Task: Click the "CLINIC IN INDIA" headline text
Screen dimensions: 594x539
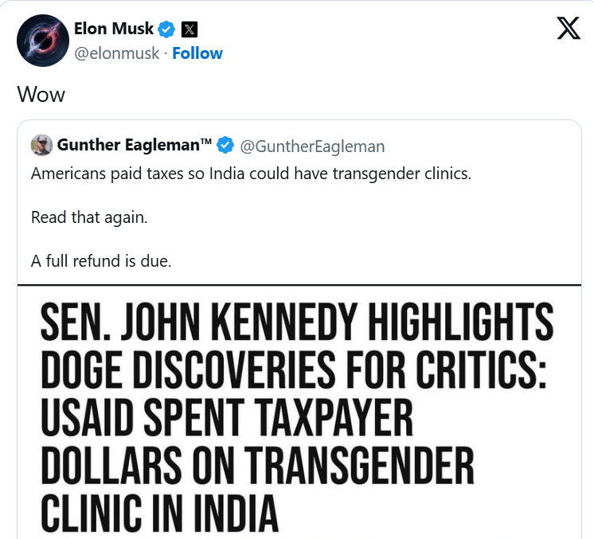Action: tap(159, 514)
